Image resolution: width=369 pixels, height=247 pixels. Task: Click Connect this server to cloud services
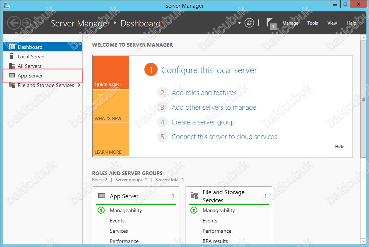224,137
